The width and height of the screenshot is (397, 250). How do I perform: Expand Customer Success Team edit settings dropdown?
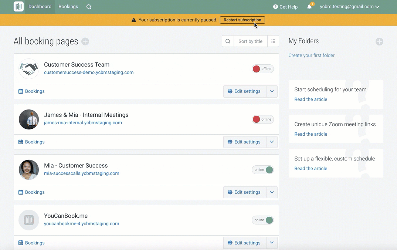pos(272,91)
